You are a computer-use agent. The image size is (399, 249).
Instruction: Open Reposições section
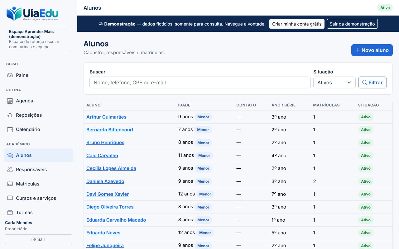(x=38, y=115)
